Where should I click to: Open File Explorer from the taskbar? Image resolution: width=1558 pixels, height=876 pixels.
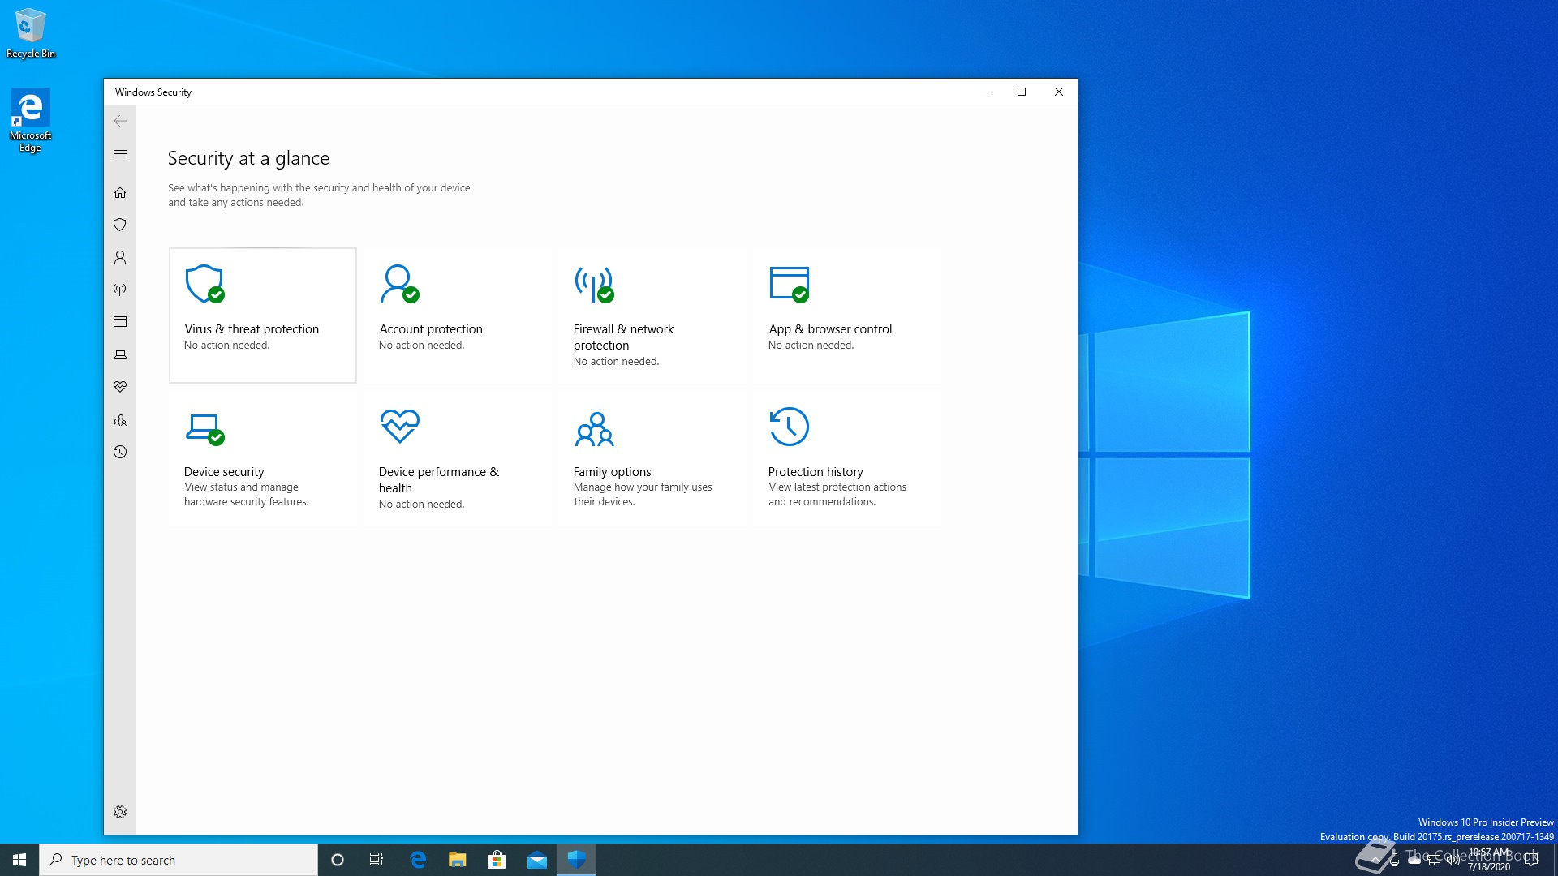tap(458, 860)
